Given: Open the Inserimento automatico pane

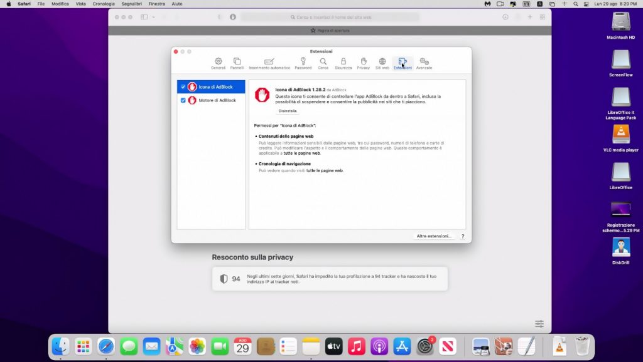Looking at the screenshot, I should tap(269, 63).
